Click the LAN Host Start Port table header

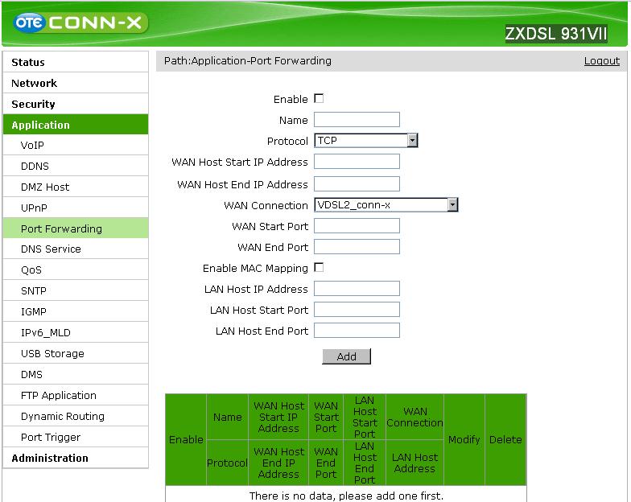365,417
